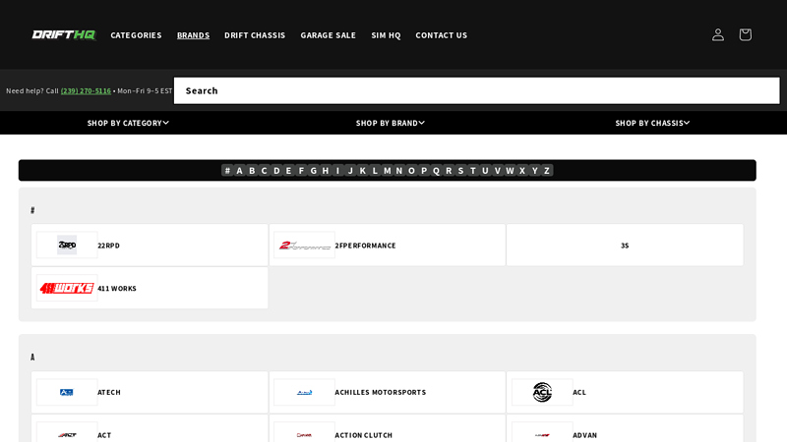
Task: Jump to brands starting with T
Action: point(473,170)
